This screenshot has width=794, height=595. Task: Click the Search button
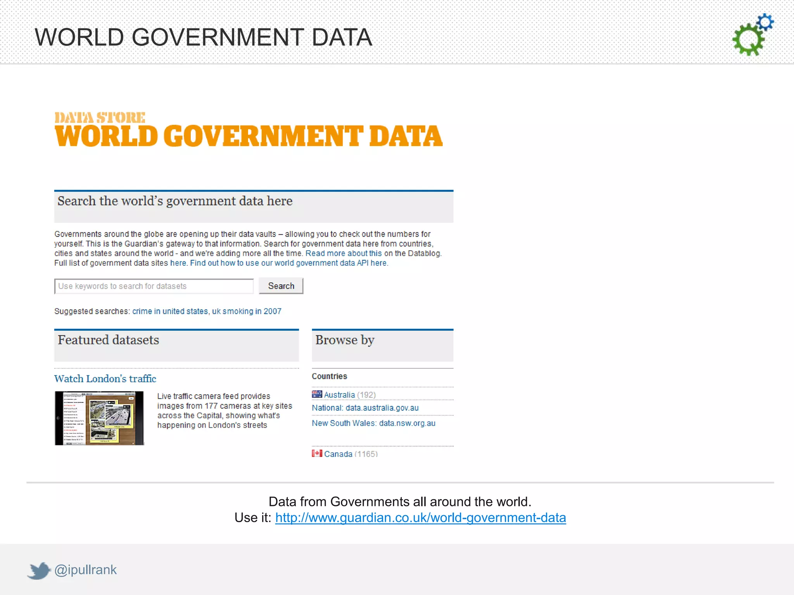click(281, 286)
